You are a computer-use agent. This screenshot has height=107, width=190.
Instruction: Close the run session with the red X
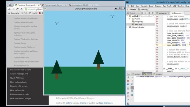tap(128, 96)
